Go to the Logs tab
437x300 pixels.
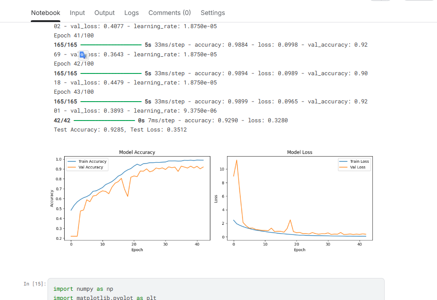[x=132, y=13]
